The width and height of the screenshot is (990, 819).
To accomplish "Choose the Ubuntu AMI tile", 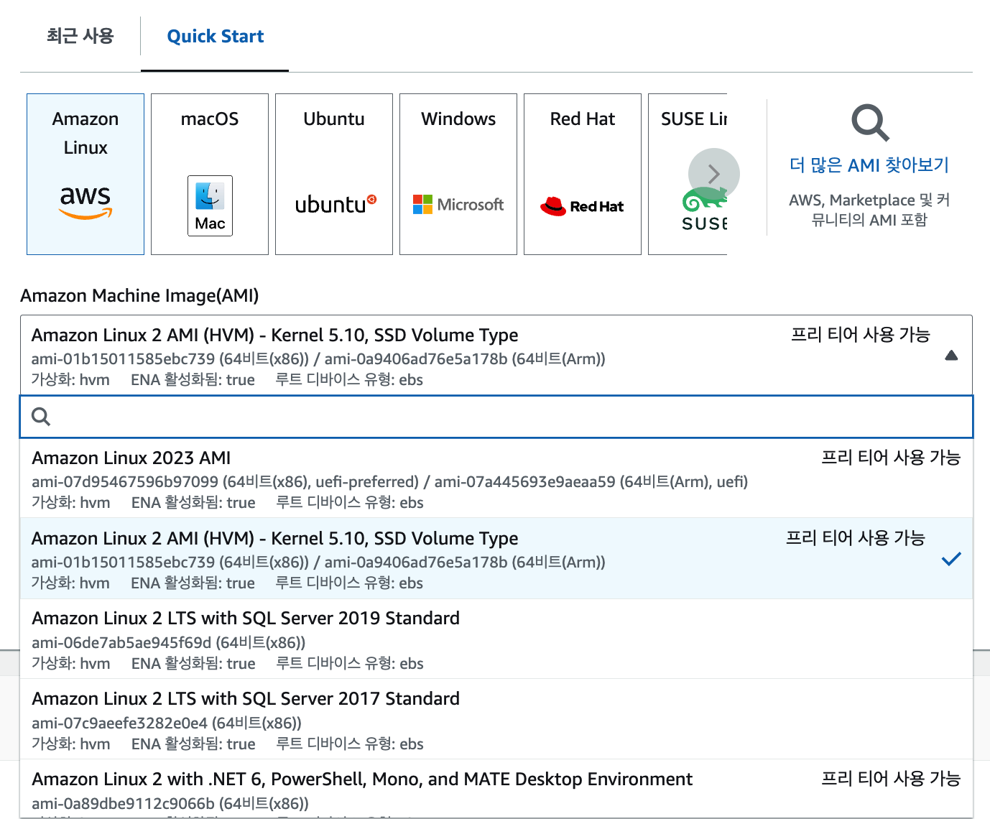I will coord(334,174).
